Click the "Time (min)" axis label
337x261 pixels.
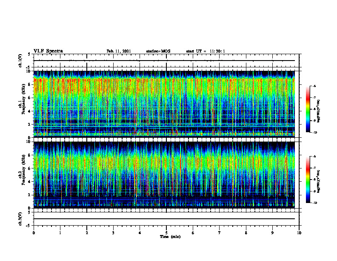[x=170, y=237]
